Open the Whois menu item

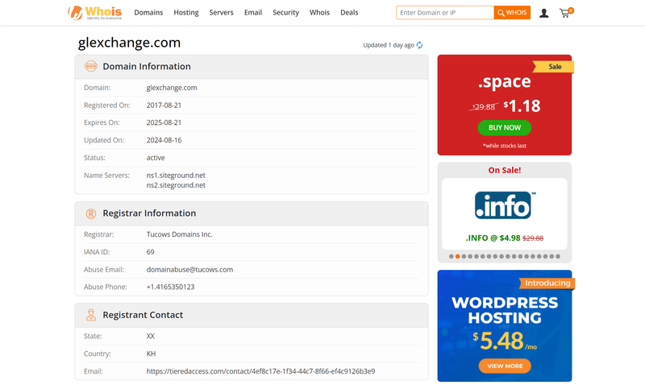pyautogui.click(x=319, y=13)
